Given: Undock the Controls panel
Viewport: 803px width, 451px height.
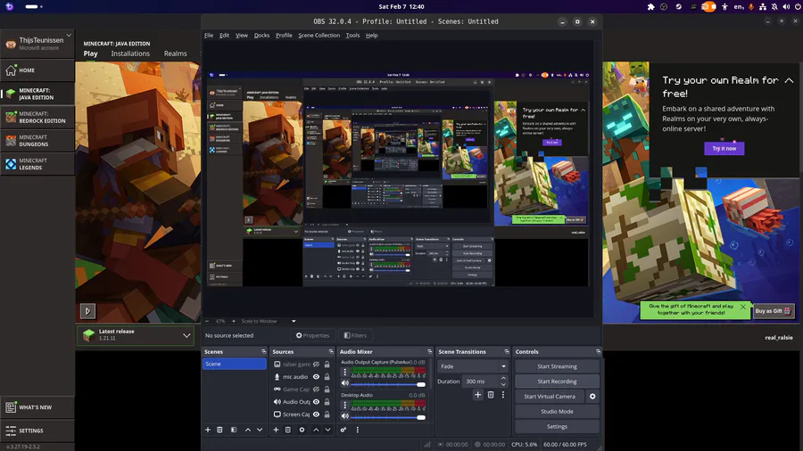Looking at the screenshot, I should (x=598, y=352).
